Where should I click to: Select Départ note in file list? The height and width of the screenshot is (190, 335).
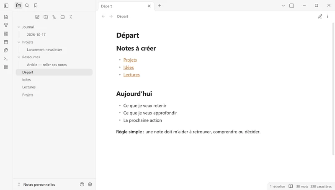[x=54, y=72]
